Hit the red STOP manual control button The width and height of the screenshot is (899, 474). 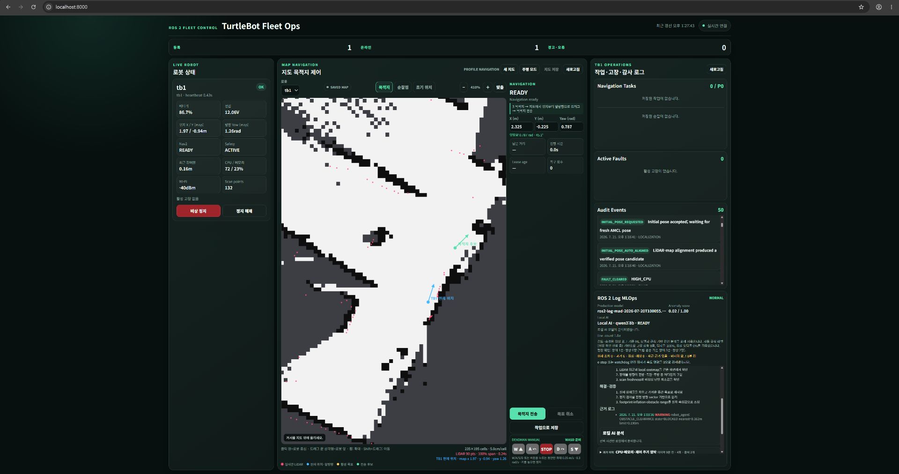(546, 449)
